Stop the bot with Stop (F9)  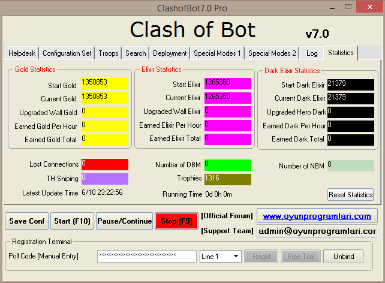coord(176,221)
